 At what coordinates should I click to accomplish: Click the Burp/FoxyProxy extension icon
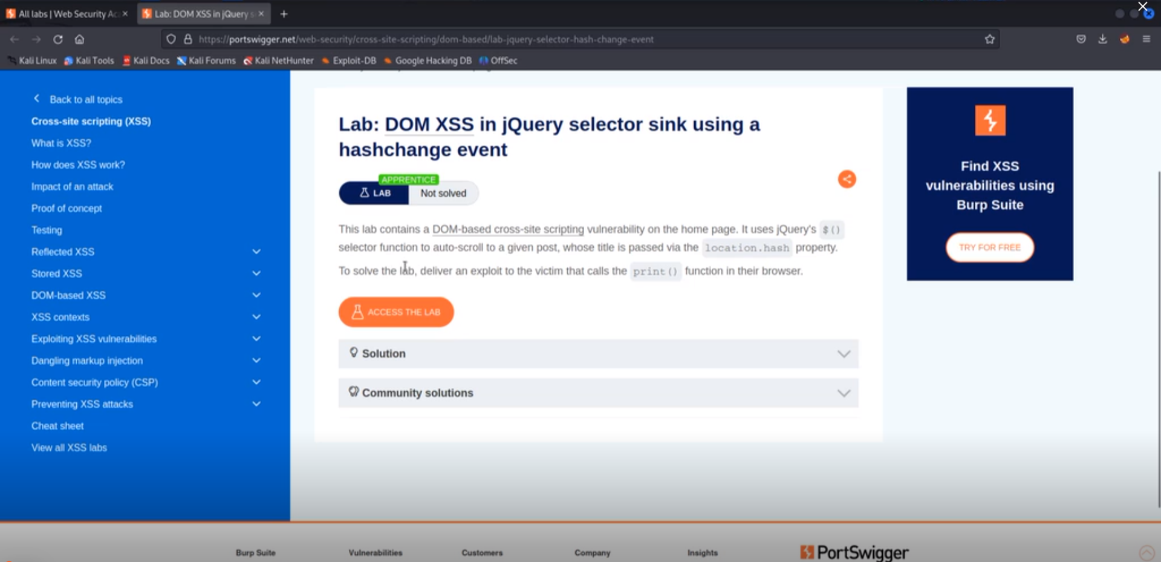coord(1124,39)
